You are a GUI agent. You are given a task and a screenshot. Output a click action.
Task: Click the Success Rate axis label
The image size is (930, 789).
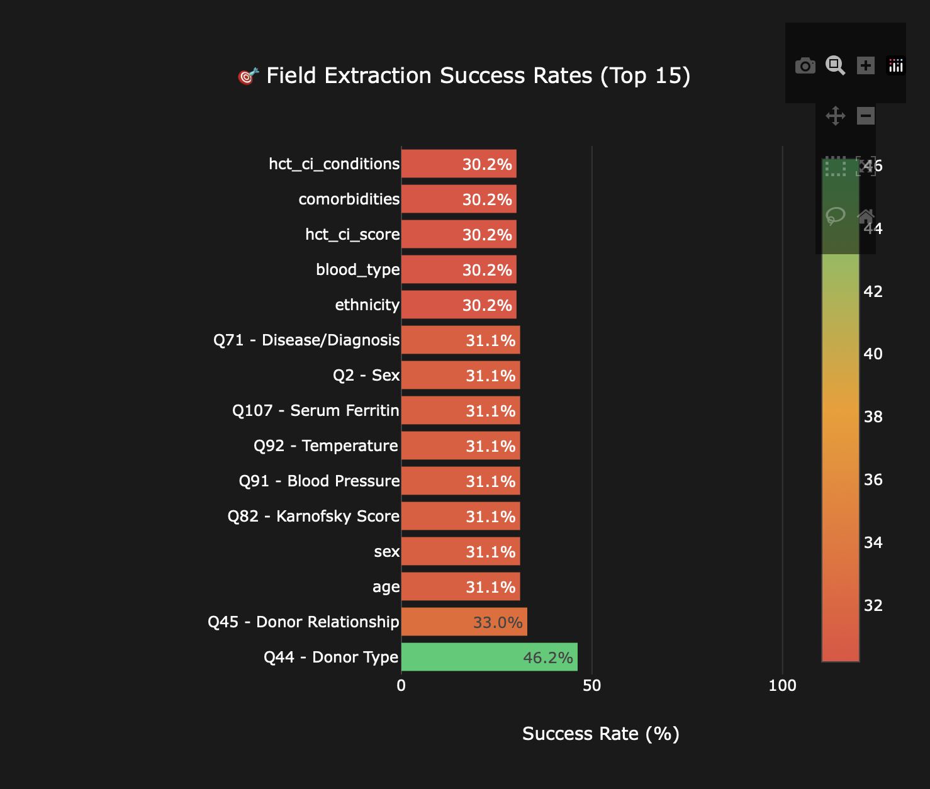click(x=600, y=734)
